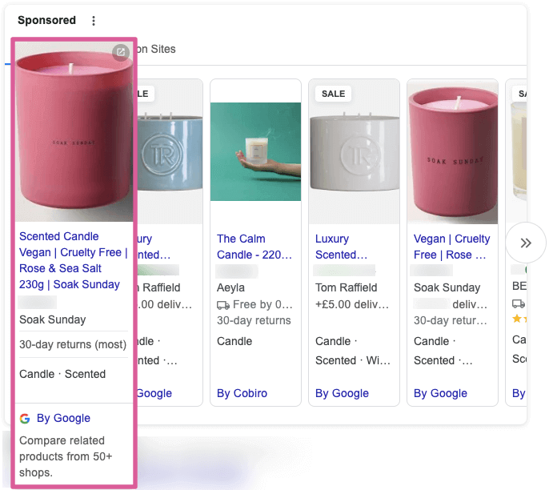Click 'Candle · Scented' text in the highlighted card
549x490 pixels.
[x=62, y=374]
